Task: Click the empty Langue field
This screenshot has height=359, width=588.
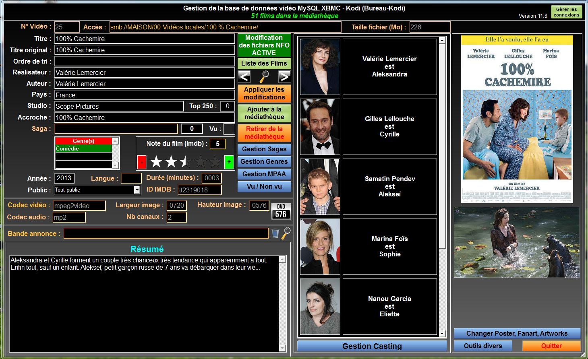Action: coord(131,178)
